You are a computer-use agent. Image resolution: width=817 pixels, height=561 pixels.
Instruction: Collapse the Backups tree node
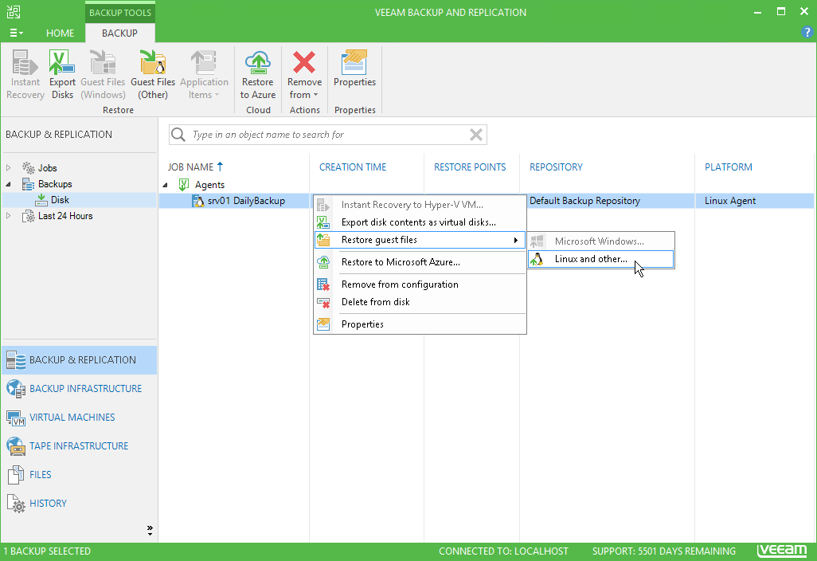click(8, 184)
